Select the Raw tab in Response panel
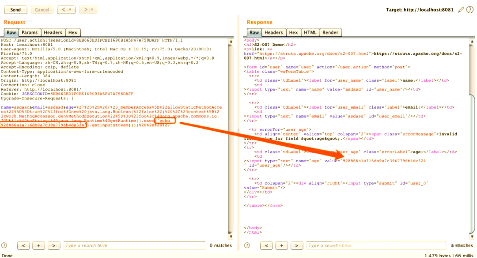This screenshot has height=258, width=477. pos(254,33)
